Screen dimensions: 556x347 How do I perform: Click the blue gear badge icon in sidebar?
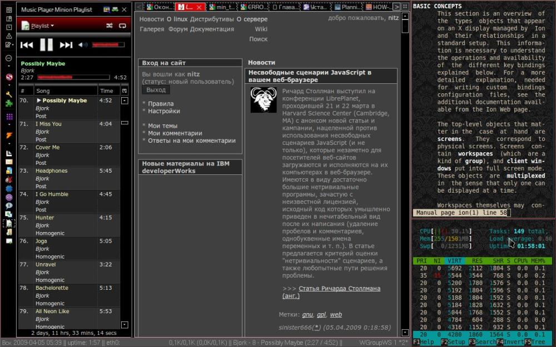click(9, 188)
